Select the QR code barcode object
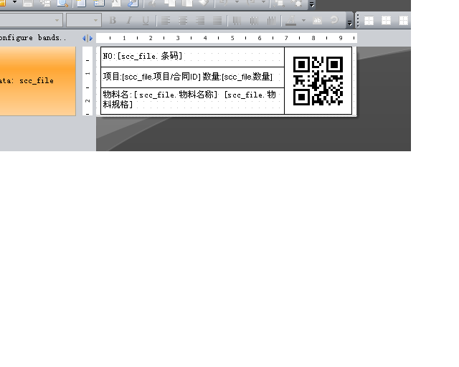459x367 pixels. pyautogui.click(x=318, y=81)
